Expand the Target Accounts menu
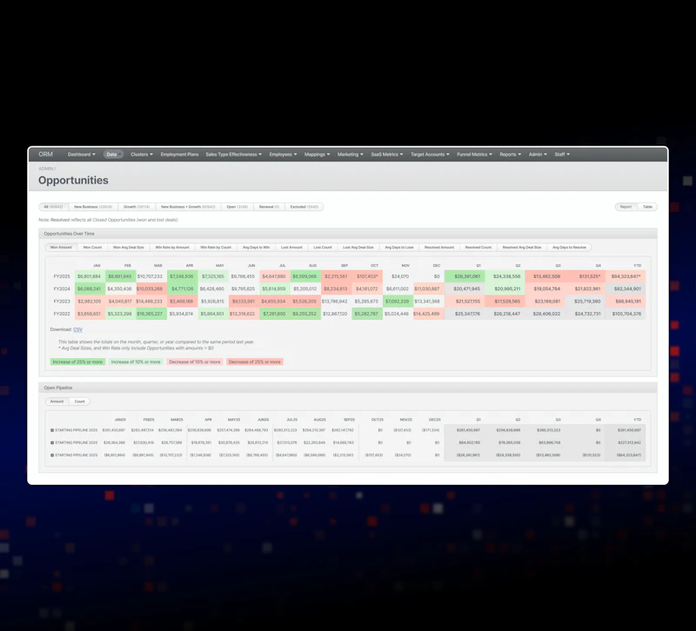Viewport: 696px width, 631px height. [x=430, y=155]
